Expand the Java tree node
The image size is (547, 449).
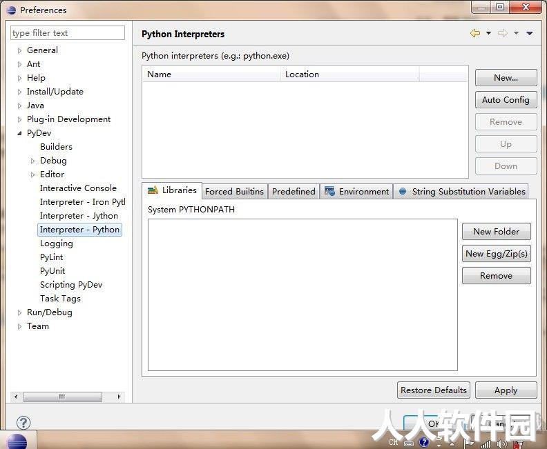click(x=19, y=106)
